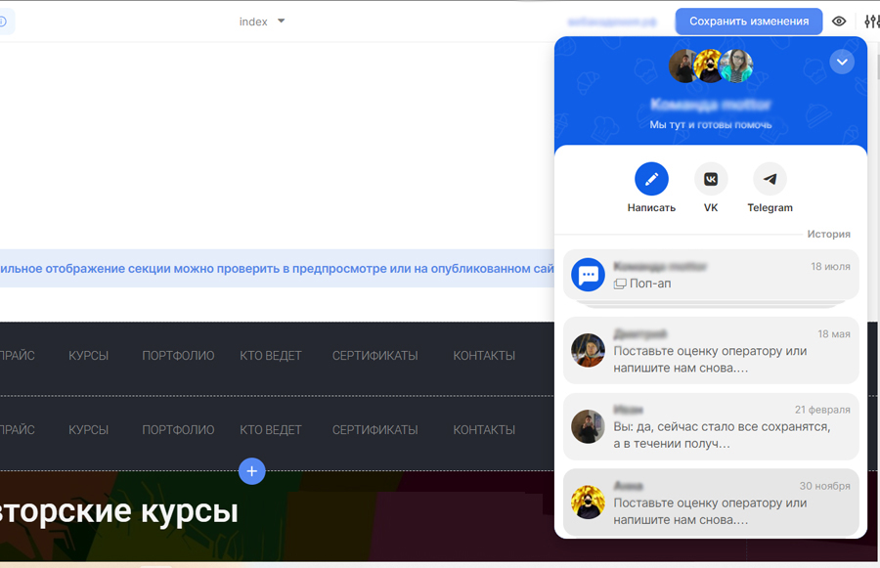Click the blue plus add-section button

(251, 471)
